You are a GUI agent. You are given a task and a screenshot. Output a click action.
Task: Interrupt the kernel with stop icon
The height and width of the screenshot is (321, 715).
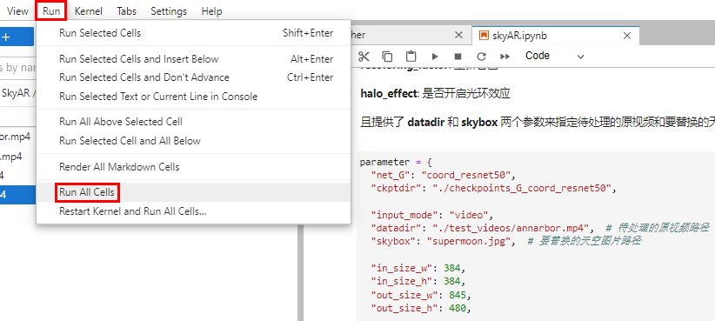pyautogui.click(x=458, y=56)
